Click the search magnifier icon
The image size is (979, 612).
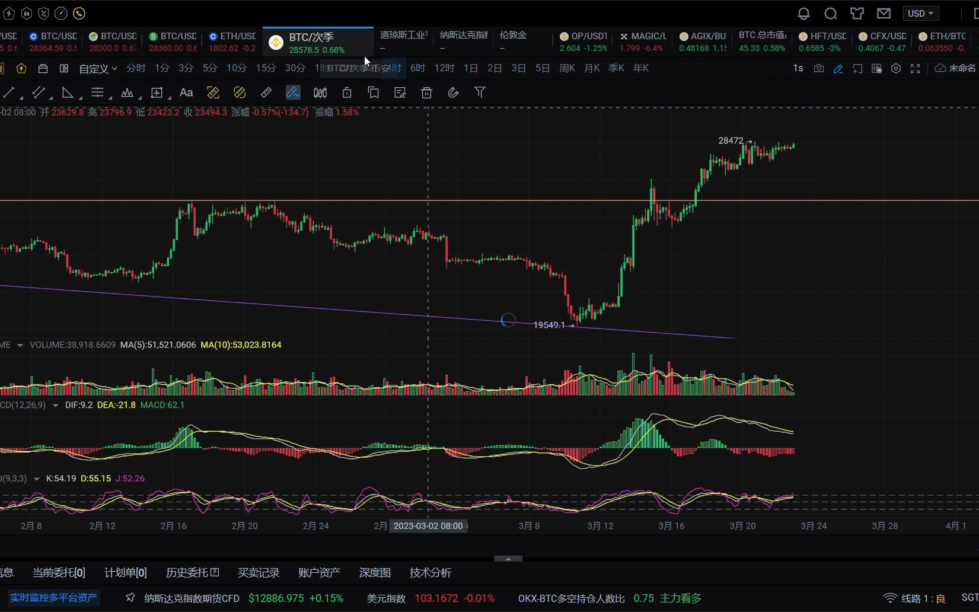831,13
